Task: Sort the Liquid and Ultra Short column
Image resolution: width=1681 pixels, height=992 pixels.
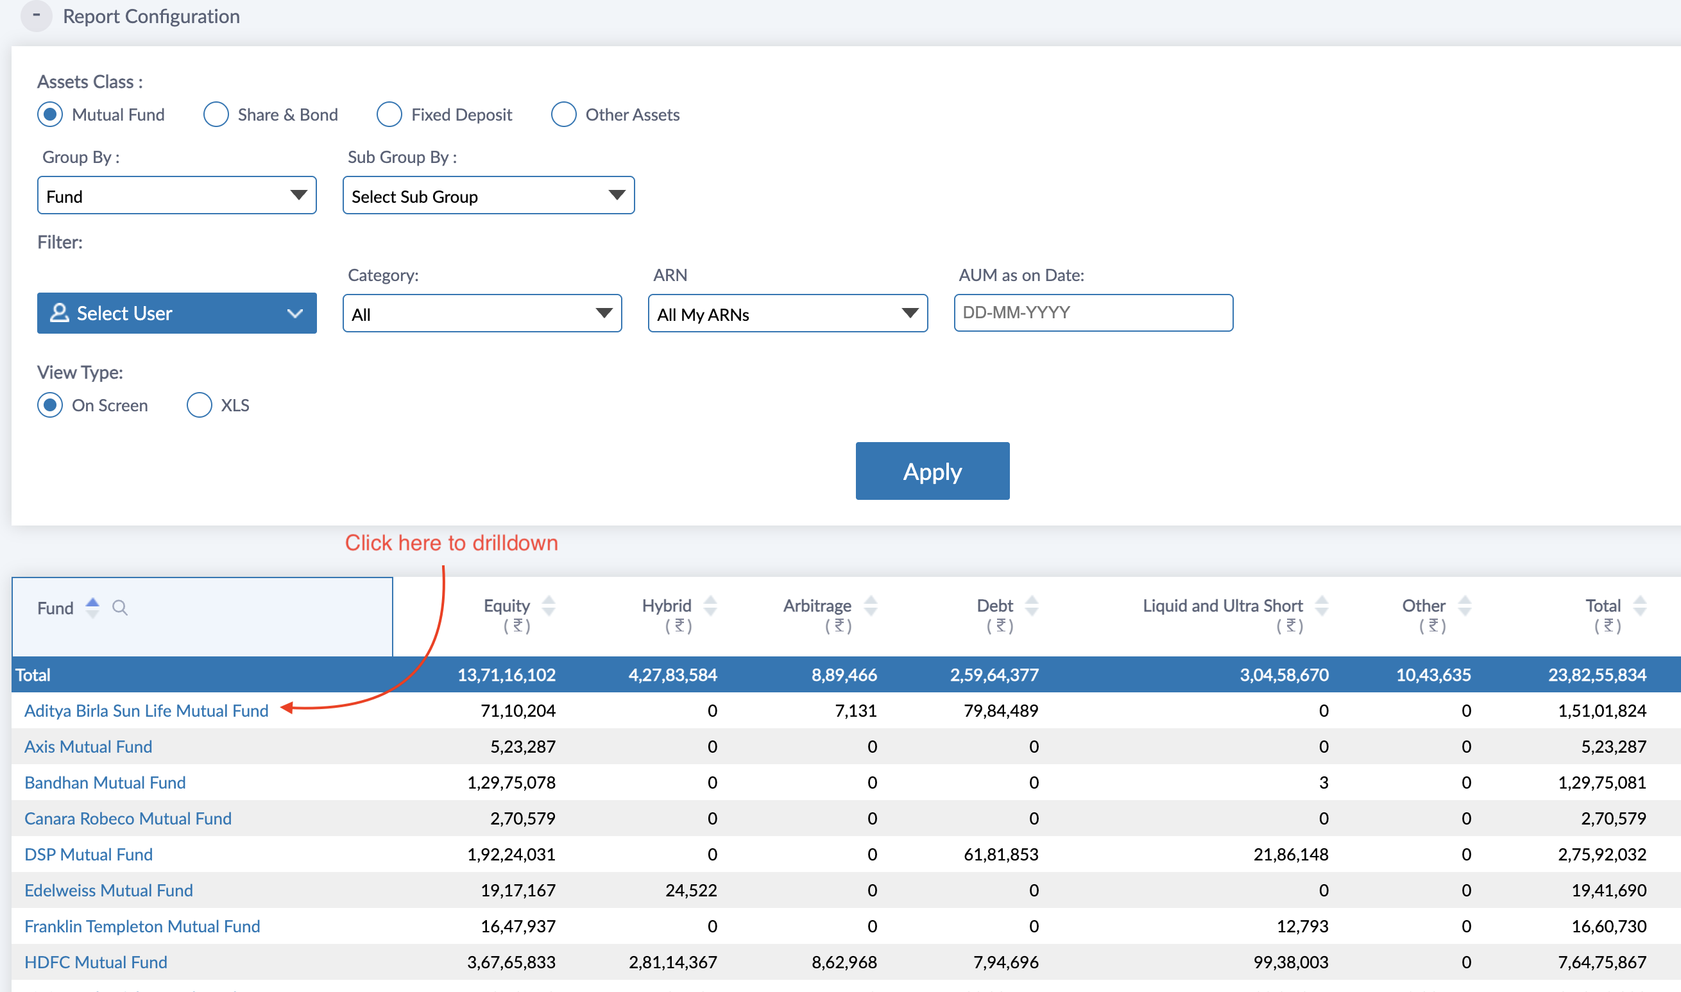Action: pyautogui.click(x=1322, y=606)
